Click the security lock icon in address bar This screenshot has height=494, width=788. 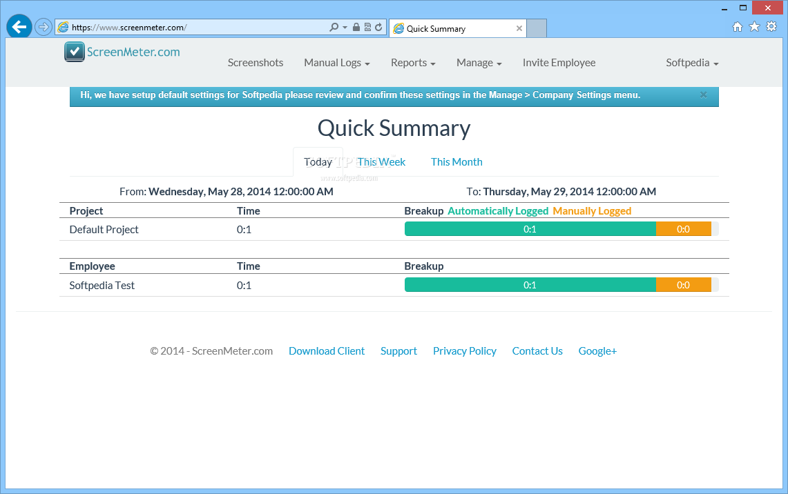(x=356, y=27)
